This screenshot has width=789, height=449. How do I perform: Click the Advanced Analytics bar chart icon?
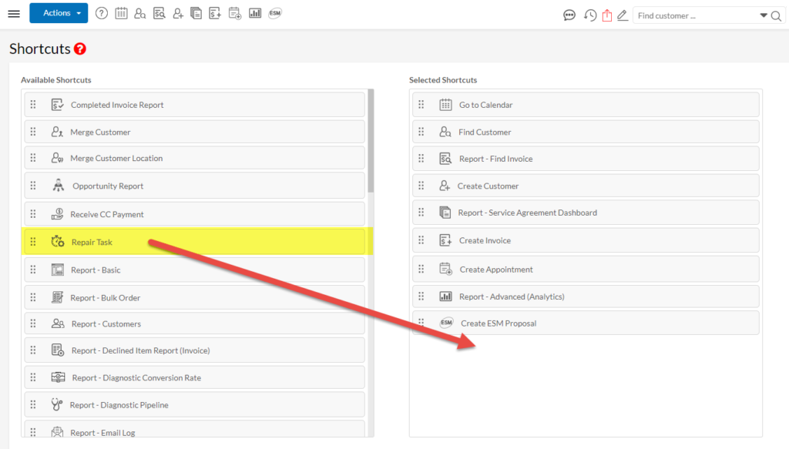(x=255, y=12)
